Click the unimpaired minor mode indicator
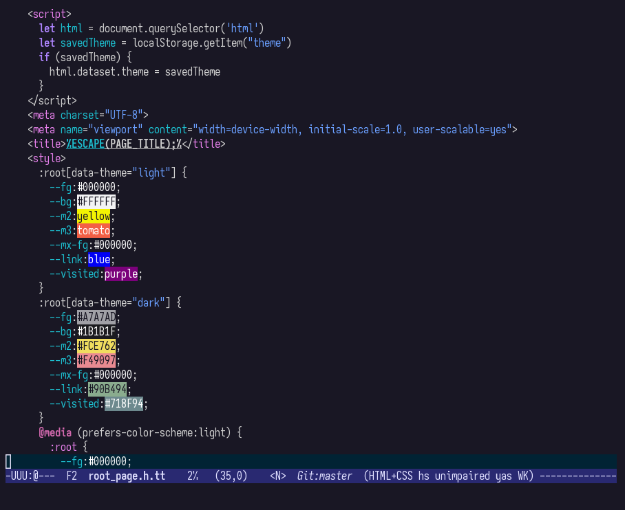This screenshot has height=510, width=625. 463,476
